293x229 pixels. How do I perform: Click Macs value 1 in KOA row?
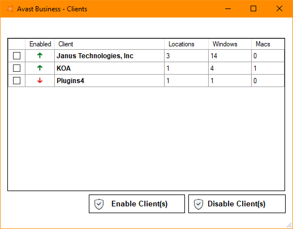[255, 68]
